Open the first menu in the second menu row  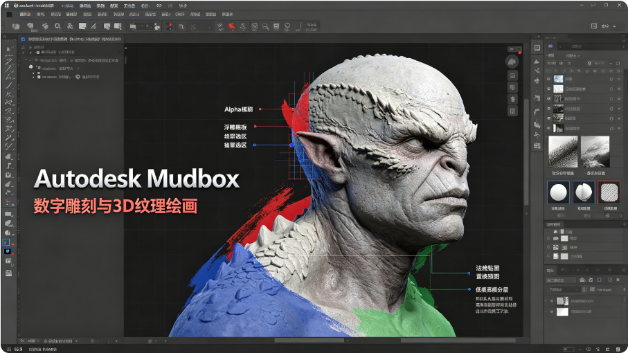tap(25, 14)
